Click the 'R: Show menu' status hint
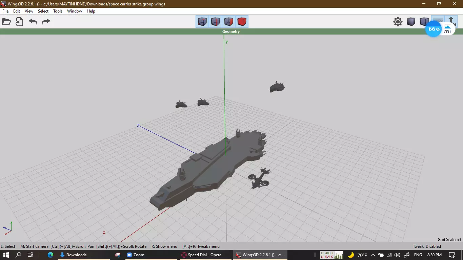Viewport: 463px width, 260px height. pyautogui.click(x=164, y=246)
